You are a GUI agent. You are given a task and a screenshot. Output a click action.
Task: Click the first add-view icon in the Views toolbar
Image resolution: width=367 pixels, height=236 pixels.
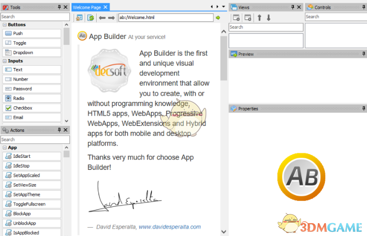point(236,18)
